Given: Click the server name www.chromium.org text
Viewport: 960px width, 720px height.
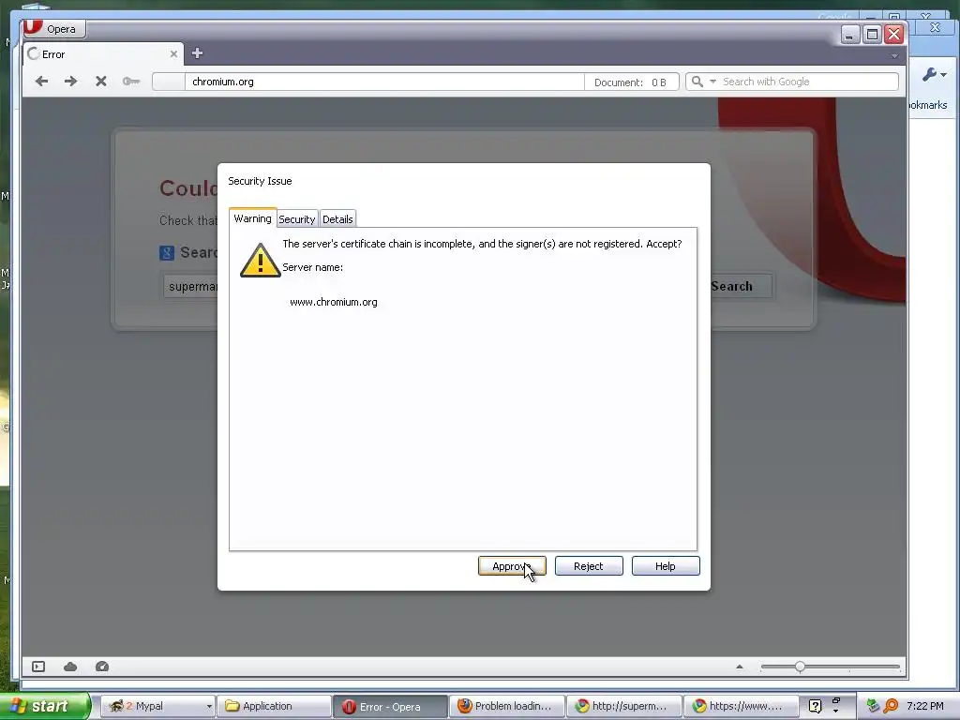Looking at the screenshot, I should 334,302.
